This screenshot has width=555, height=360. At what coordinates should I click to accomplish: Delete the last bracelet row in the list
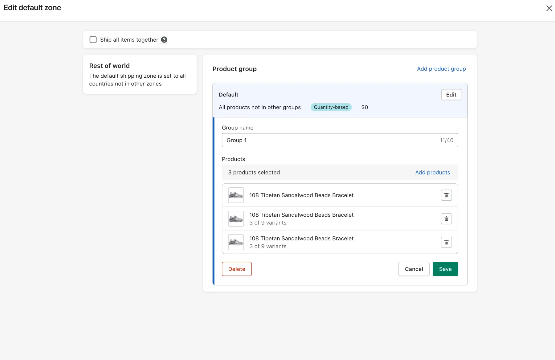[x=446, y=242]
